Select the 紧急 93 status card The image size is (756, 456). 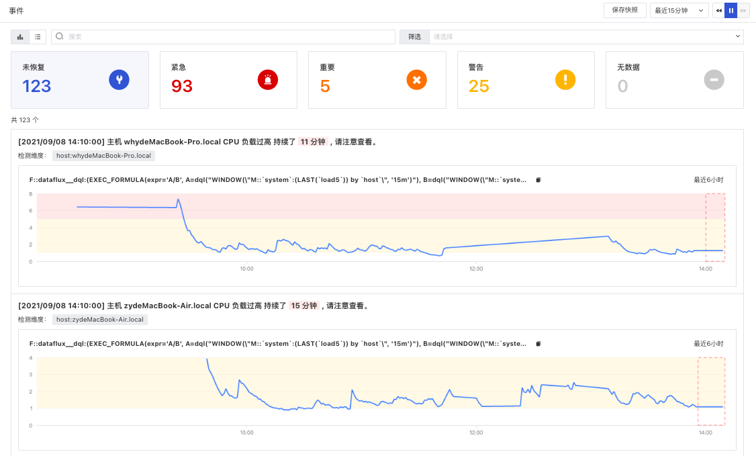click(x=228, y=80)
